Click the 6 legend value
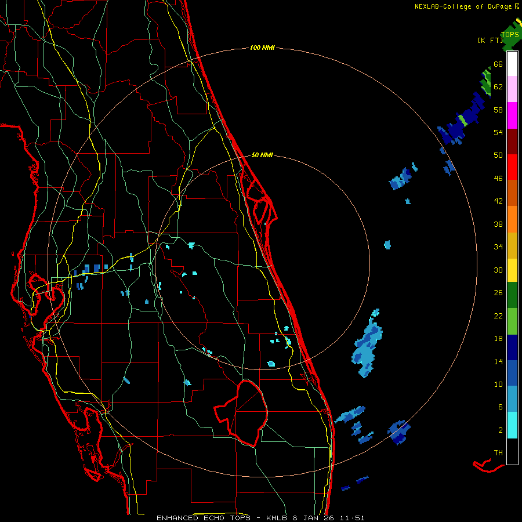The width and height of the screenshot is (522, 522). [501, 407]
